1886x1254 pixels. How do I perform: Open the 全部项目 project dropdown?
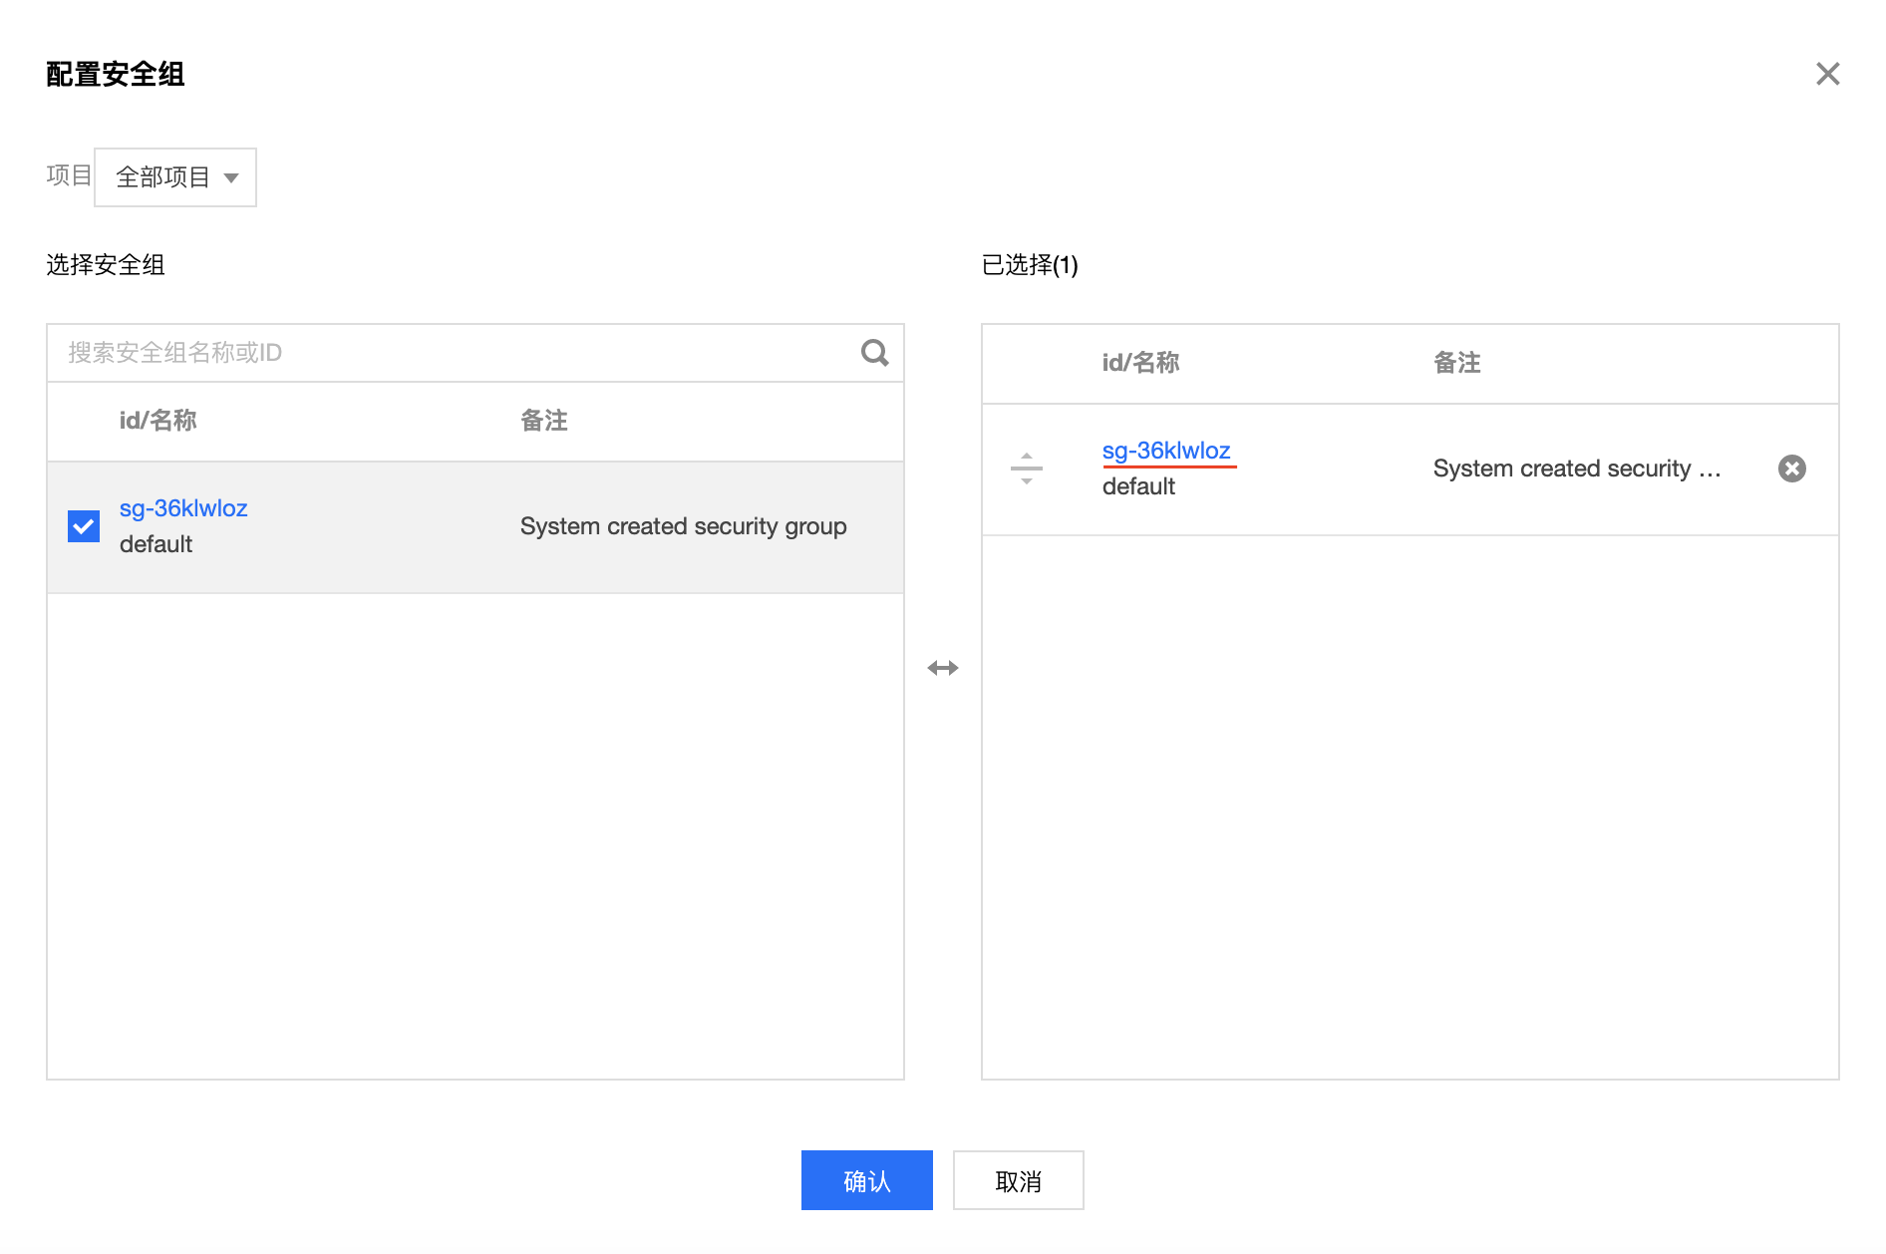point(174,176)
